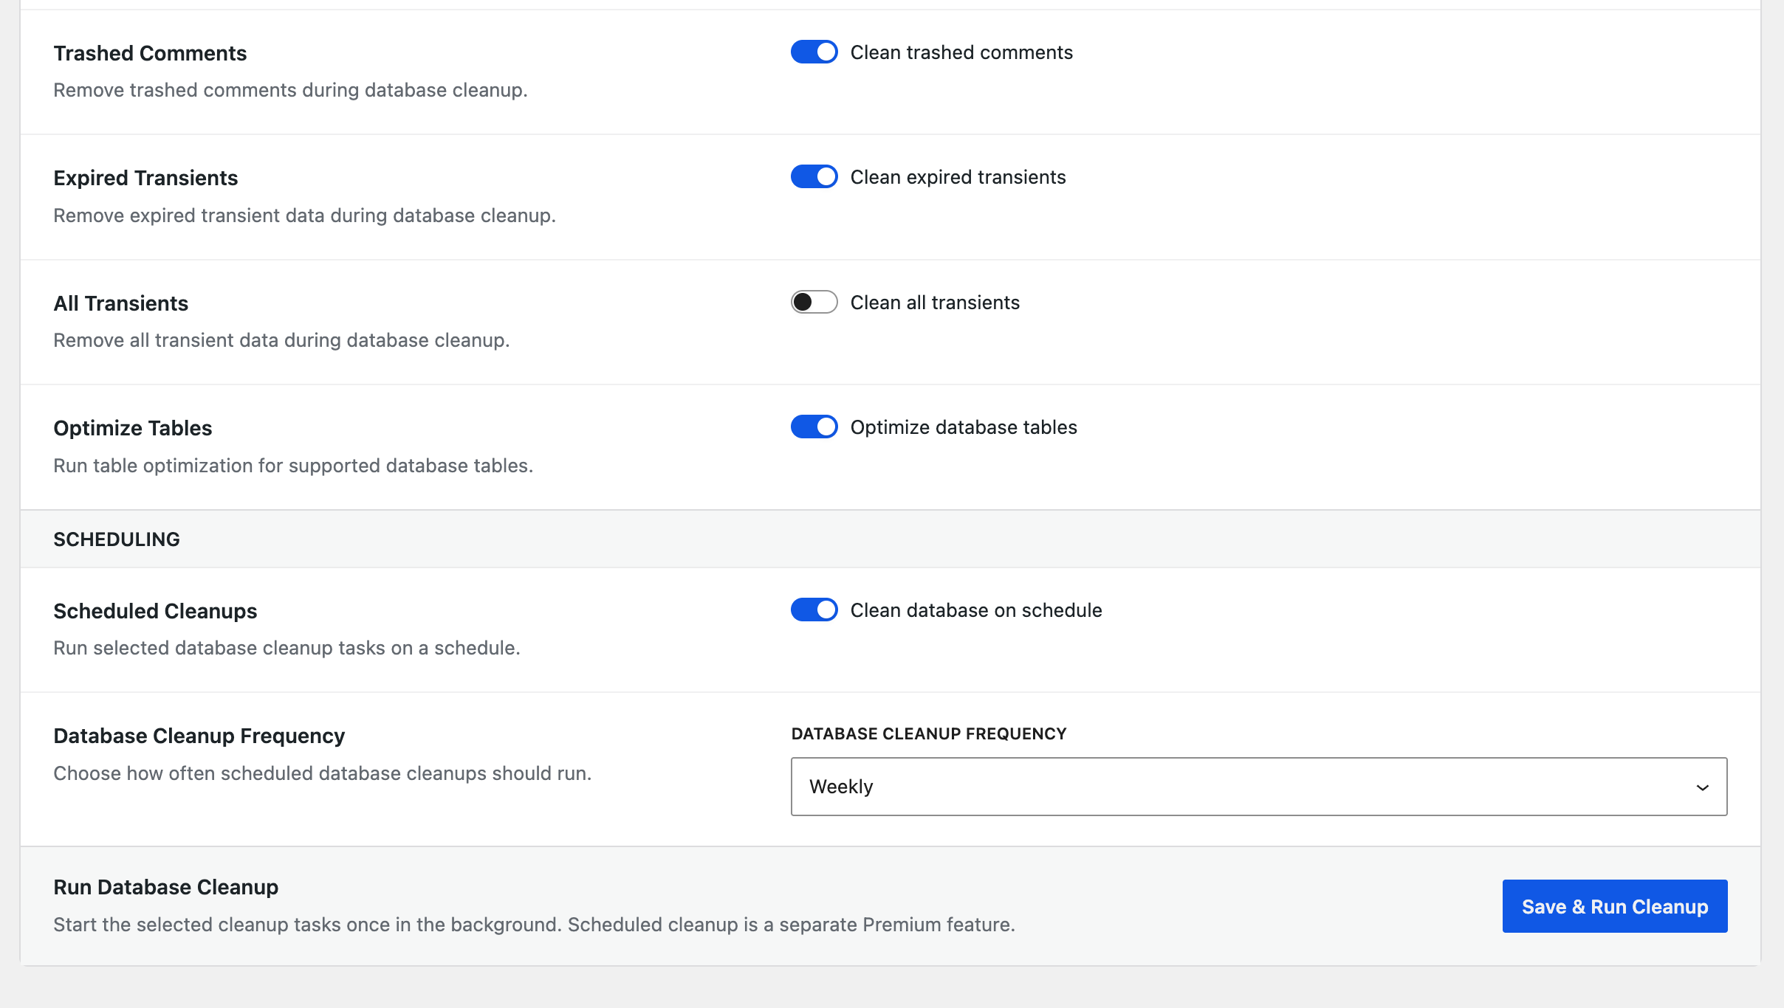Click the Optimize Tables heading
Screen dimensions: 1784x1008
click(x=132, y=428)
